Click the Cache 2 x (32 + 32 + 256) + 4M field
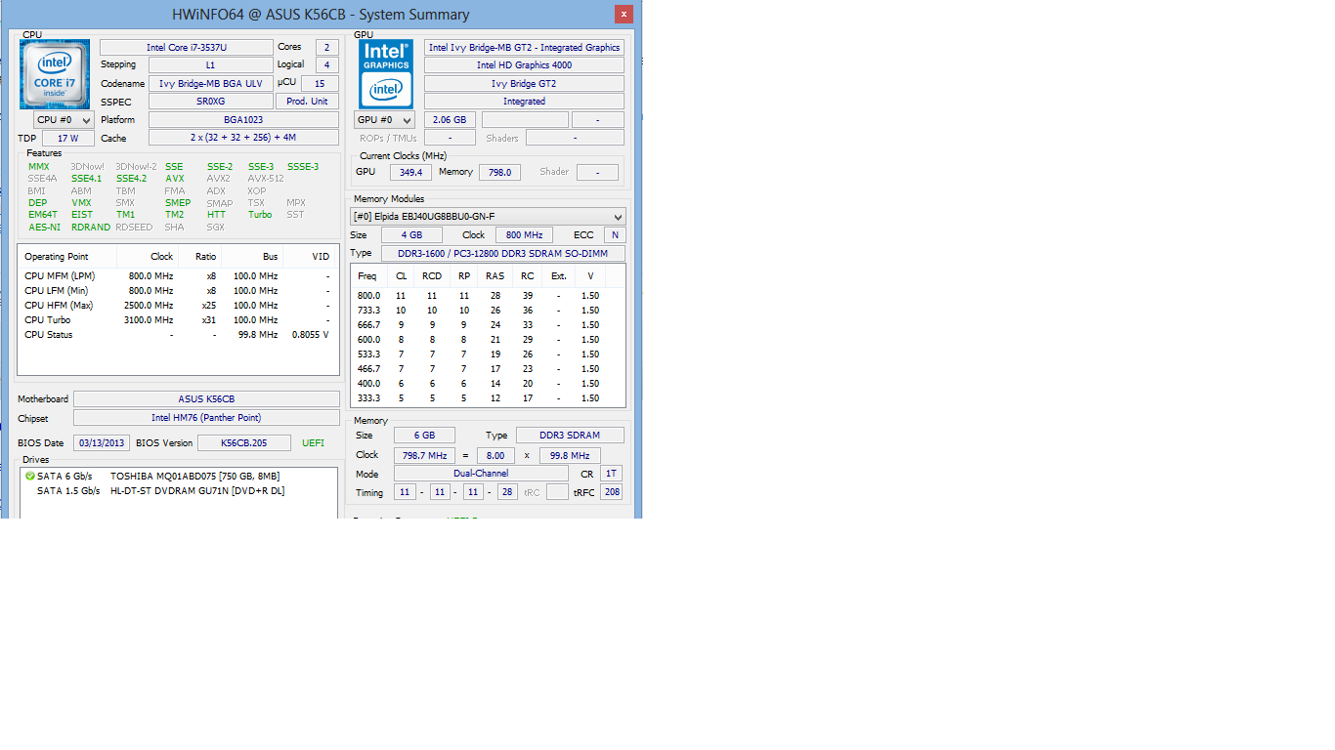Image resolution: width=1335 pixels, height=750 pixels. [x=243, y=139]
